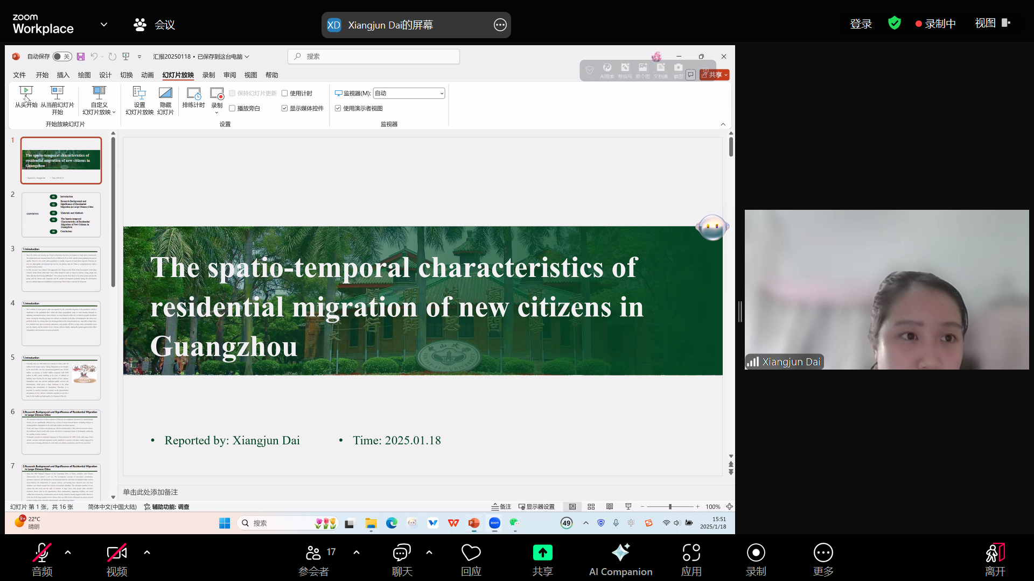Click the comments icon beside 共享
This screenshot has width=1034, height=581.
[x=691, y=75]
